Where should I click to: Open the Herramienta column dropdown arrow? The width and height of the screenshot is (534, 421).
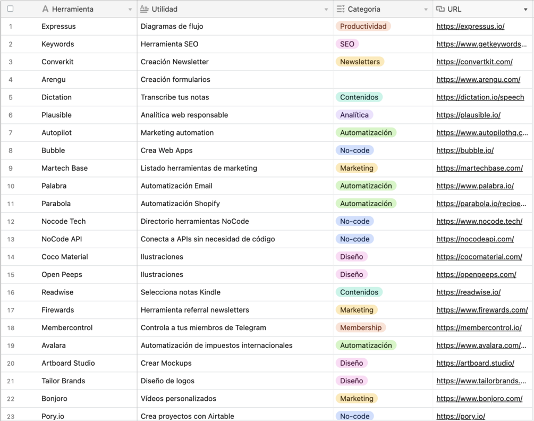coord(130,10)
